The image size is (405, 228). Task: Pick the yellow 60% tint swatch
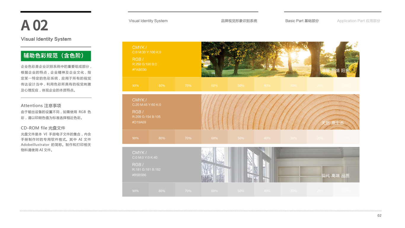pyautogui.click(x=215, y=84)
